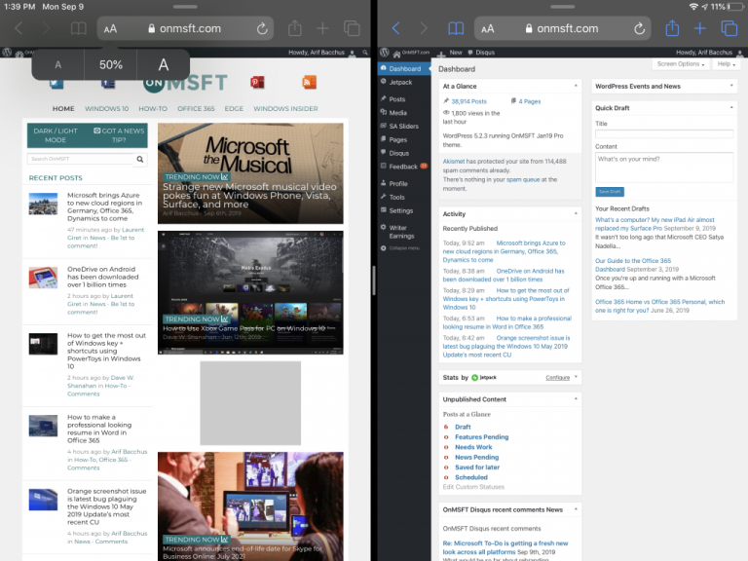Click WordPress logo in left admin bar
This screenshot has width=748, height=561.
[x=7, y=53]
